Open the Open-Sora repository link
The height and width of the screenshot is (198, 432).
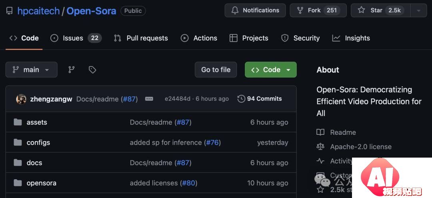(91, 11)
